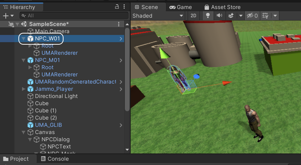Click the NPC_M01 prefab cube icon
Viewport: 301px width, 165px height.
pos(30,60)
